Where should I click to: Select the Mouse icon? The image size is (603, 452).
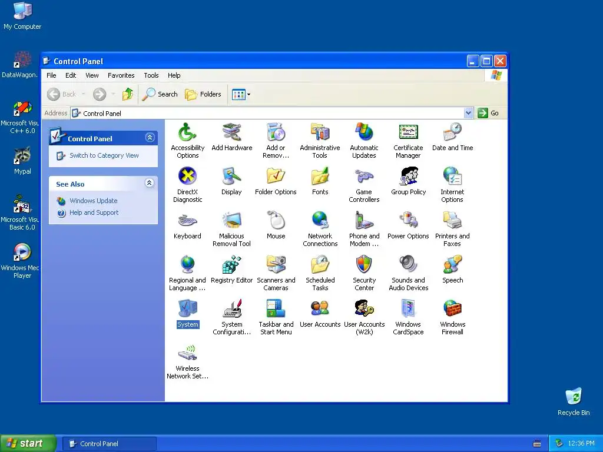[x=276, y=225]
